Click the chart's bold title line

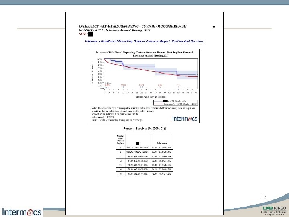click(144, 52)
